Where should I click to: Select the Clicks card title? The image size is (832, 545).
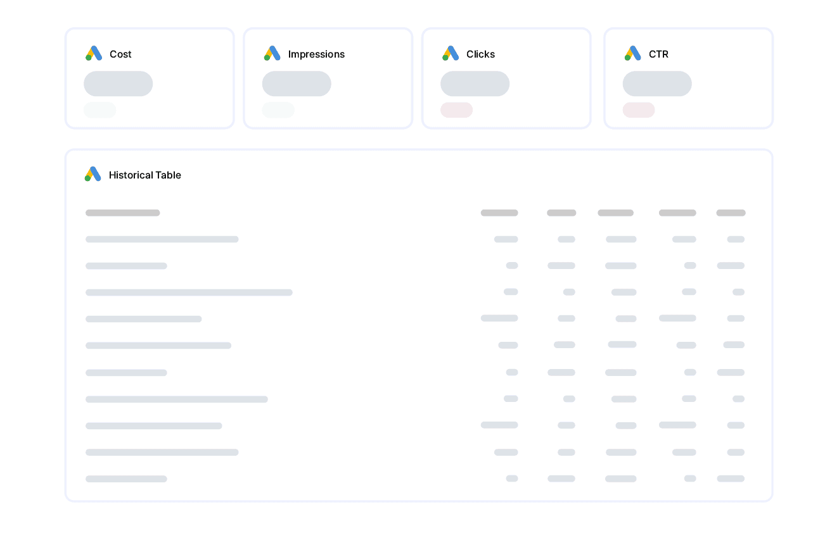point(480,54)
